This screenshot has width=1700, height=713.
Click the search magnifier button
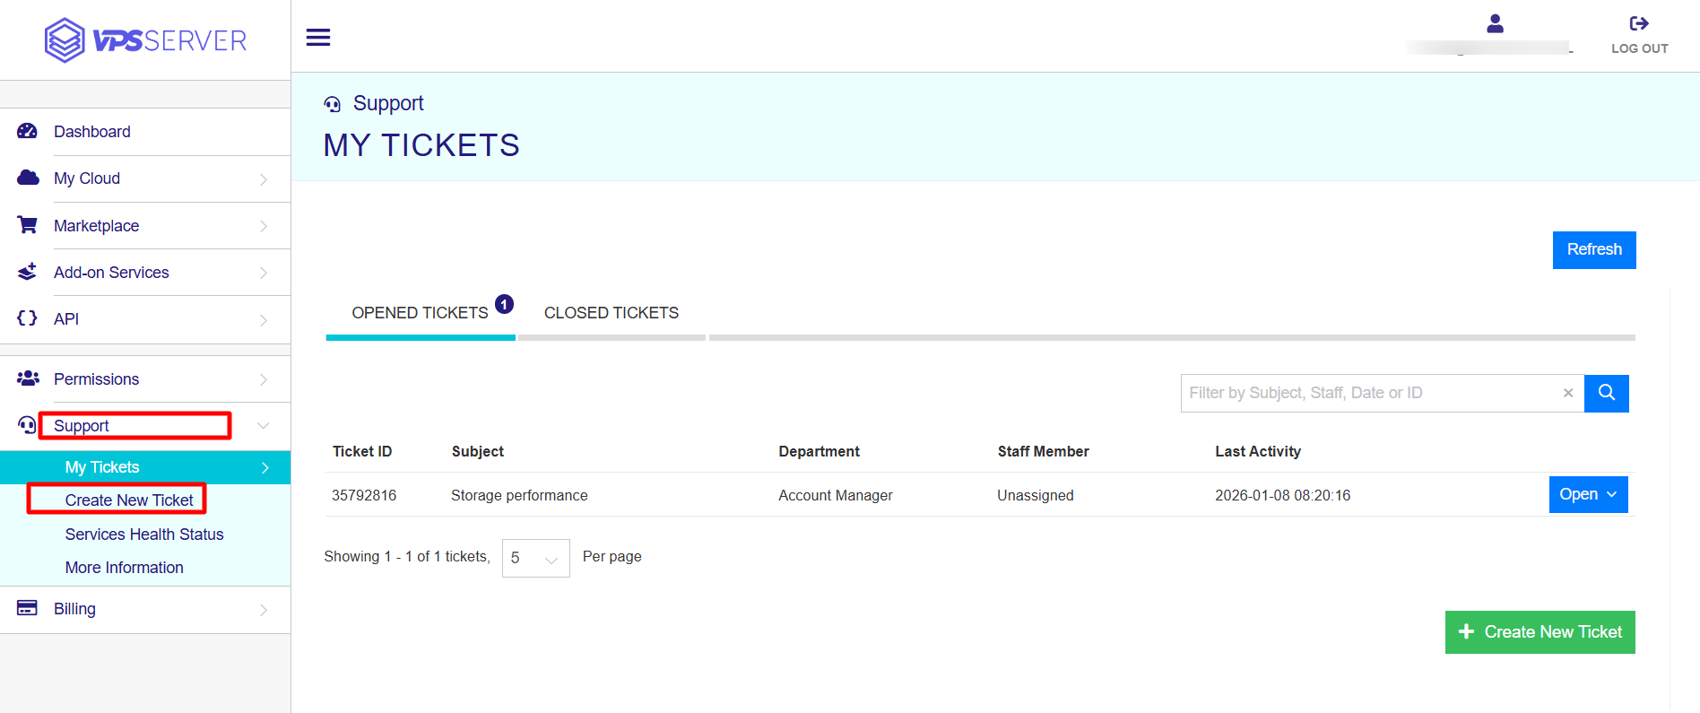click(1606, 393)
